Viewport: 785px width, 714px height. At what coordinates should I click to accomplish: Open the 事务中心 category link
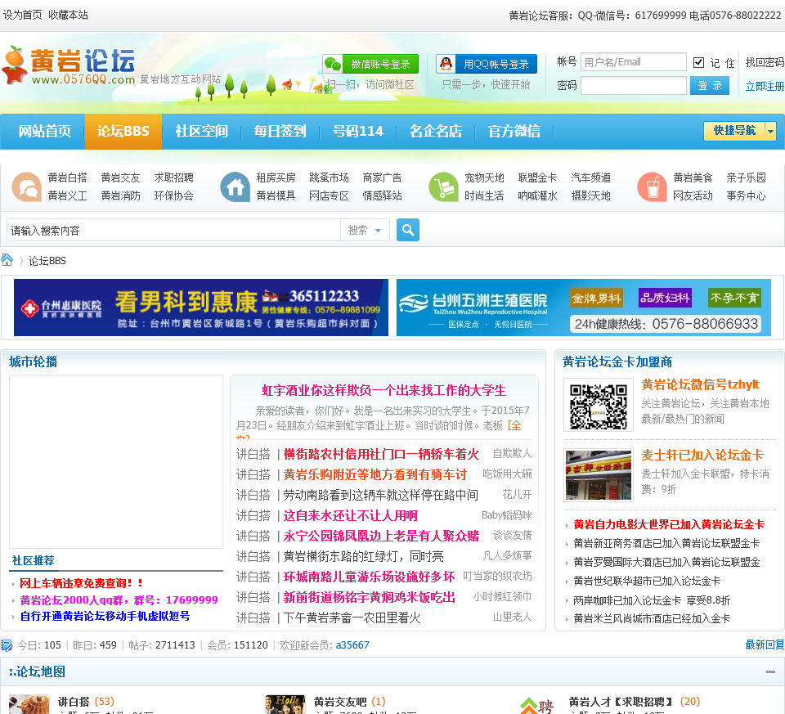pos(746,195)
